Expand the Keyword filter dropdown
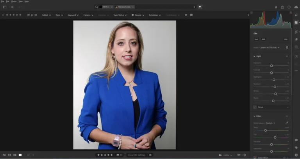This screenshot has width=300, height=159. tap(73, 15)
